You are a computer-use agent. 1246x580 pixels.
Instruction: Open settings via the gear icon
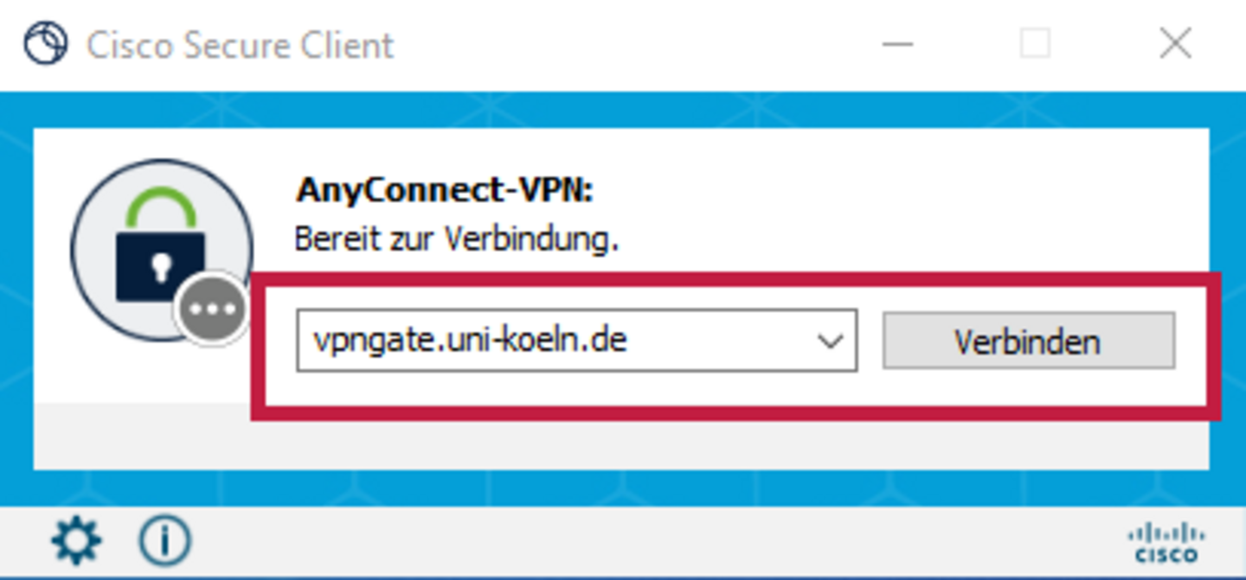tap(76, 541)
